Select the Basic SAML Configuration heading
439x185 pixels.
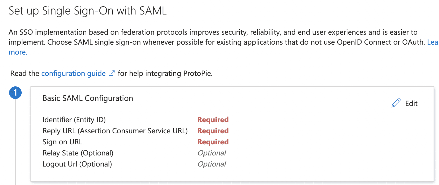pos(87,98)
